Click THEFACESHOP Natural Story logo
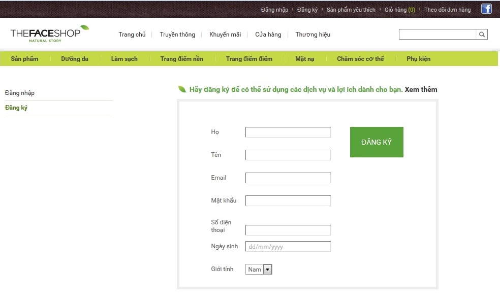Screen dimensions: 500x300 (x=49, y=34)
